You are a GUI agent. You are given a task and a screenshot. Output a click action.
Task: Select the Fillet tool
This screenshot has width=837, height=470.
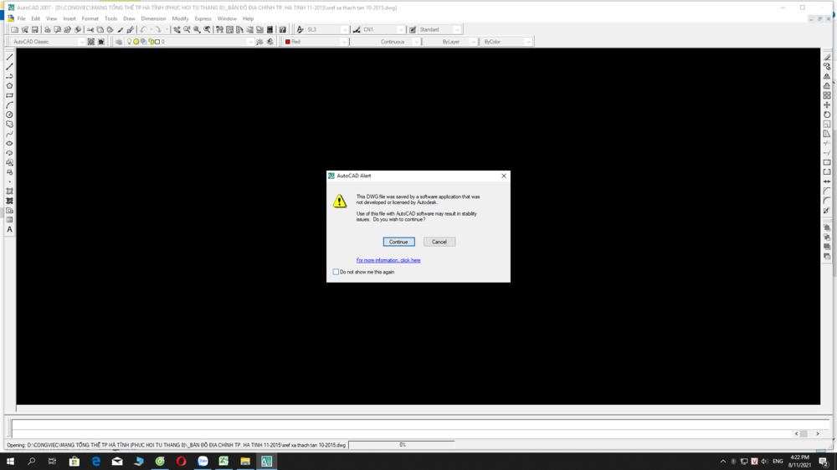(x=827, y=201)
